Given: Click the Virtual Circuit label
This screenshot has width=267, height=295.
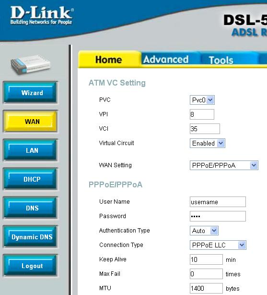Looking at the screenshot, I should click(x=116, y=143).
